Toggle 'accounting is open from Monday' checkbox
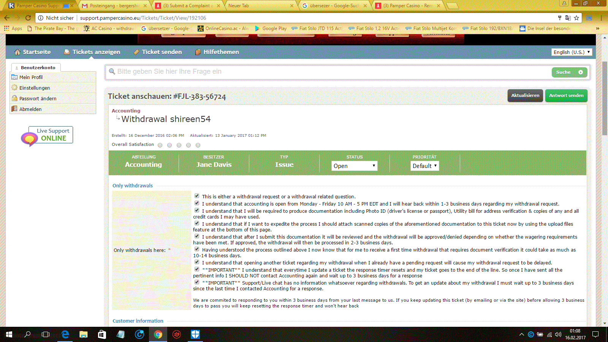608x342 pixels. click(x=197, y=203)
